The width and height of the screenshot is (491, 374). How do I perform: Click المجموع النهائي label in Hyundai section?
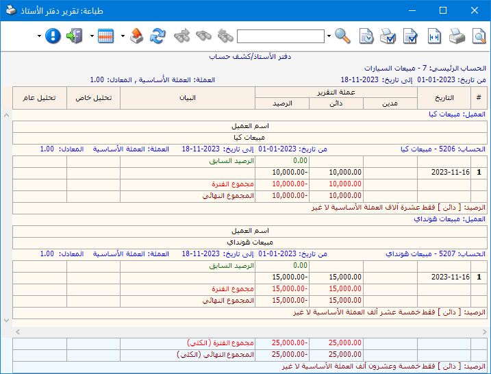click(x=228, y=301)
